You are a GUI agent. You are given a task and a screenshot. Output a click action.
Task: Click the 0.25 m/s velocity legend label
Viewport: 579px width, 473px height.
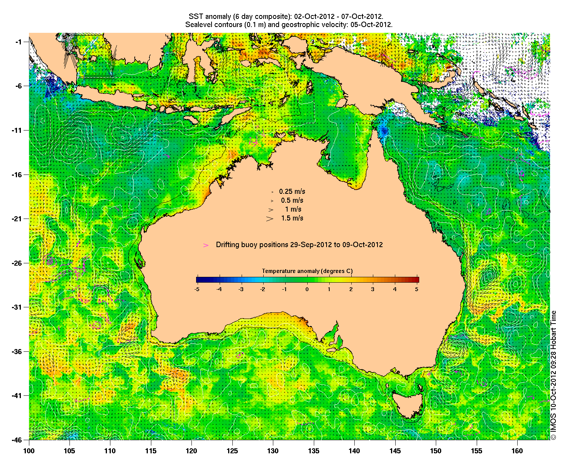point(292,192)
